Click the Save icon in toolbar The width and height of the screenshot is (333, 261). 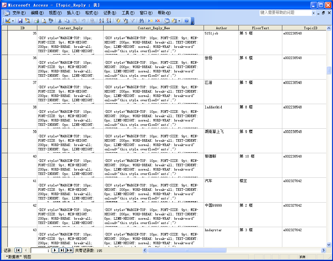coord(20,21)
